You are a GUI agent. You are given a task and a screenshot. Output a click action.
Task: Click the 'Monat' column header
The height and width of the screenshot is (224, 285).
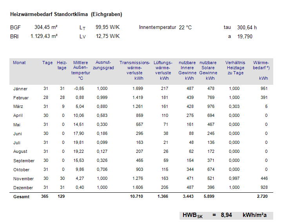(x=19, y=63)
